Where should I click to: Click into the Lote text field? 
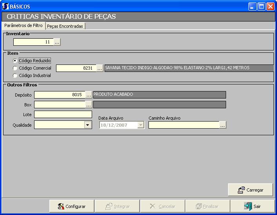click(x=63, y=114)
